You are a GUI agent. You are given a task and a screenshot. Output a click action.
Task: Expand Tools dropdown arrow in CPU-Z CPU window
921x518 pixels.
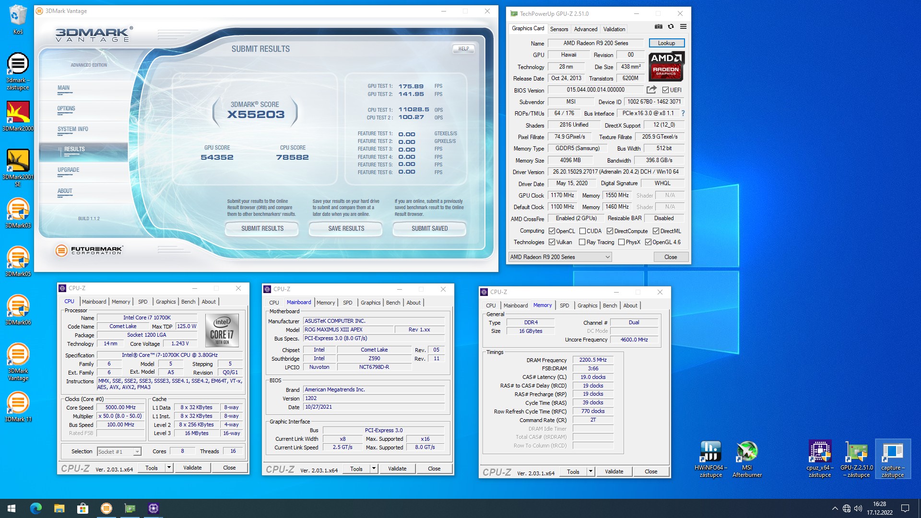[x=169, y=468]
